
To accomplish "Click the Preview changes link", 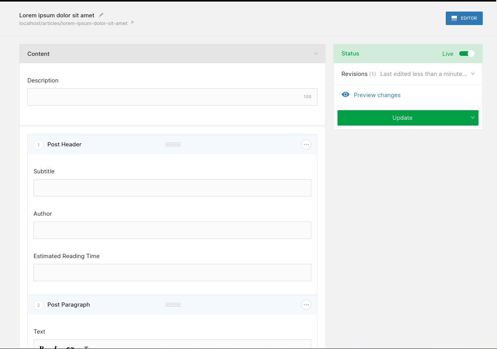I will click(x=377, y=95).
